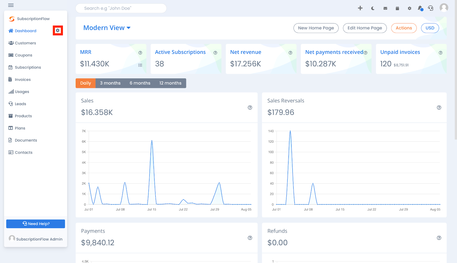Click the plus quick-create icon
The image size is (457, 263).
coord(360,8)
